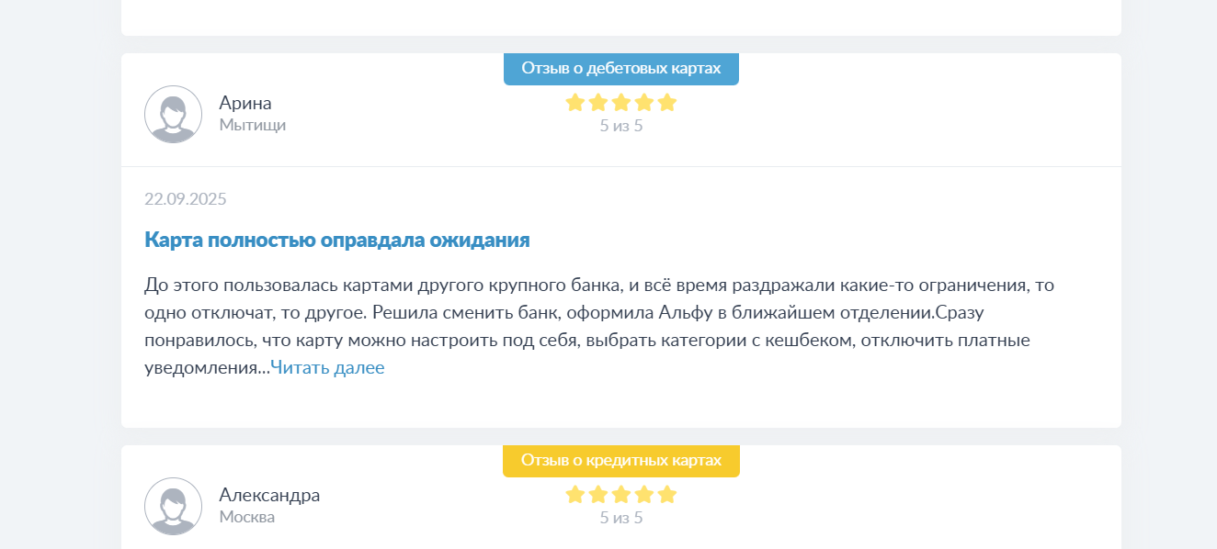Open the 'Отзыв о дебетовых картах' badge
The height and width of the screenshot is (549, 1217).
click(x=621, y=69)
